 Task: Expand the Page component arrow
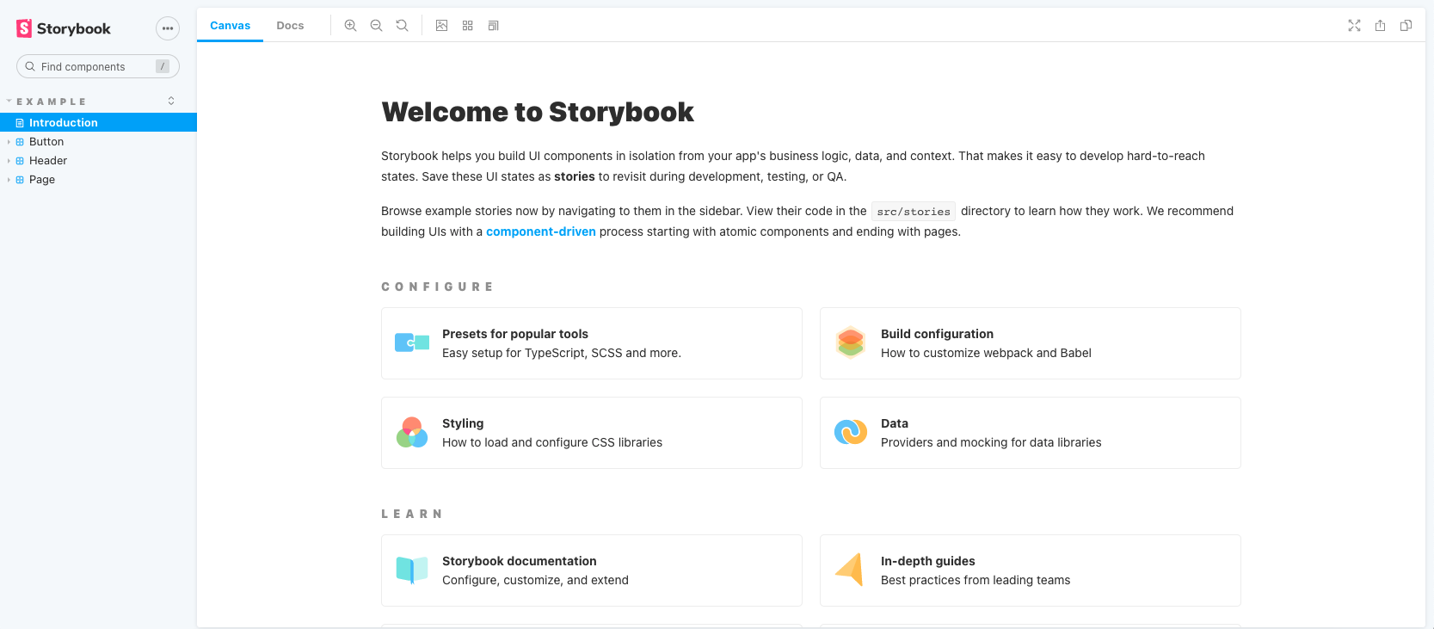[9, 180]
